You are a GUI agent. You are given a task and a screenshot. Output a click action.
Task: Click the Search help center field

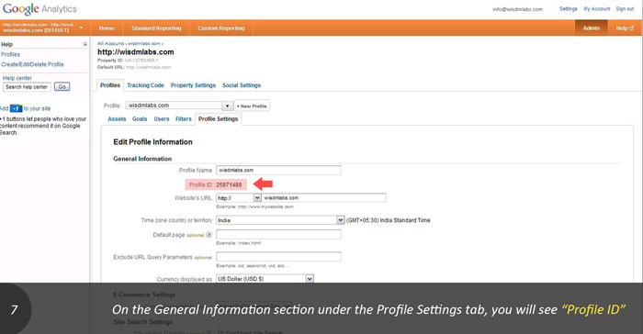point(27,87)
